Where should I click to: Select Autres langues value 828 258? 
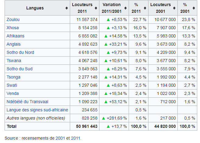90,118
